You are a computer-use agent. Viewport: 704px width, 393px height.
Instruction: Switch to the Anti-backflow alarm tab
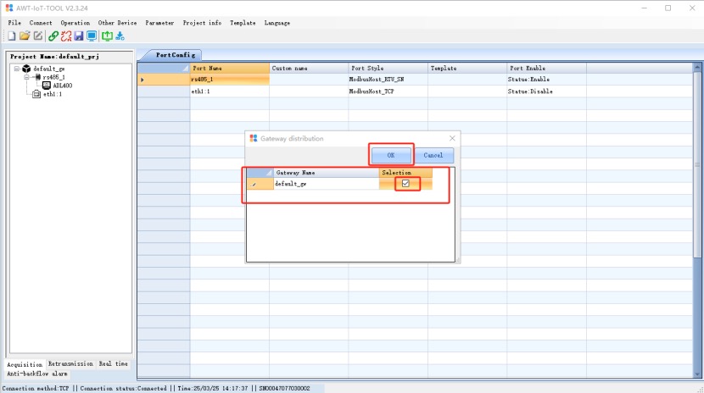(x=37, y=374)
